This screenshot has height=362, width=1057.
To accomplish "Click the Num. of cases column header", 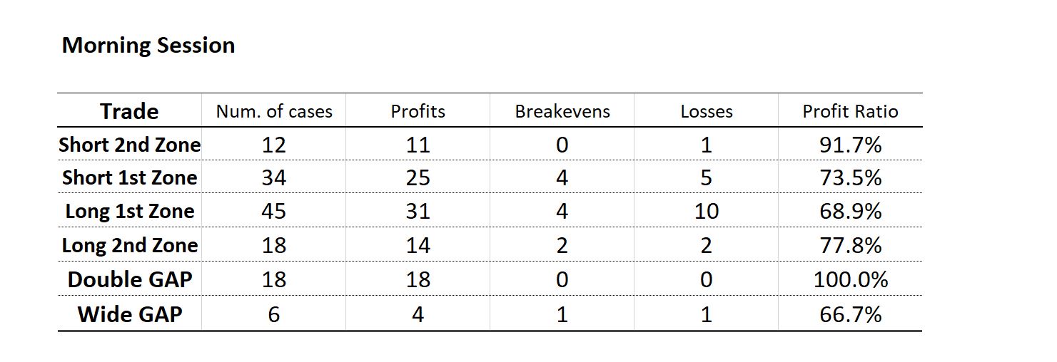I will 274,111.
